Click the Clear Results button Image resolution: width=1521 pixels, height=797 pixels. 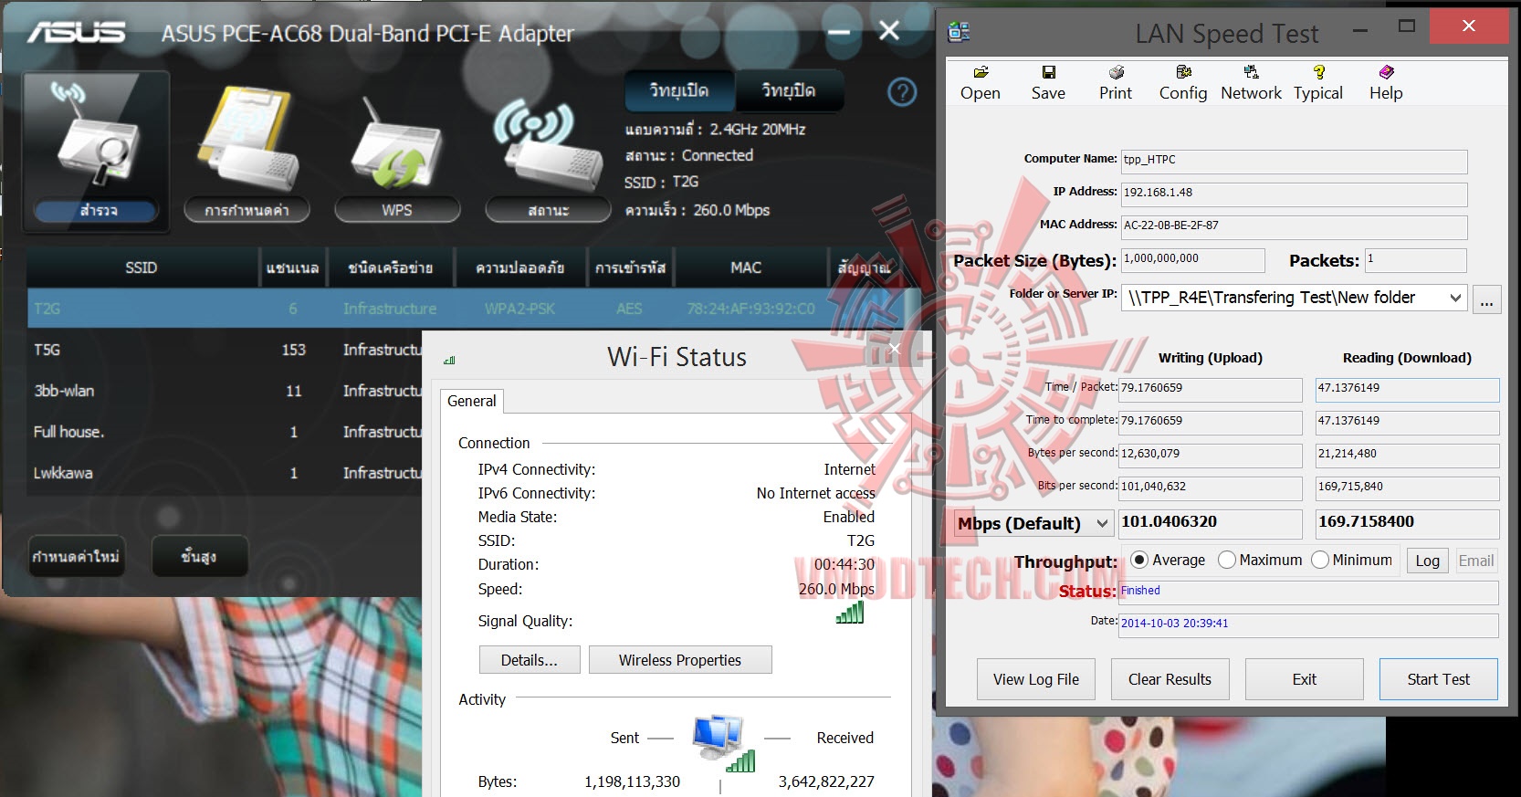(1170, 679)
